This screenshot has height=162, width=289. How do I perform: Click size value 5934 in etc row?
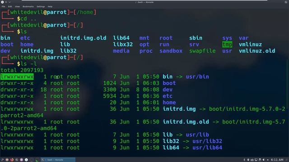[x=110, y=96]
